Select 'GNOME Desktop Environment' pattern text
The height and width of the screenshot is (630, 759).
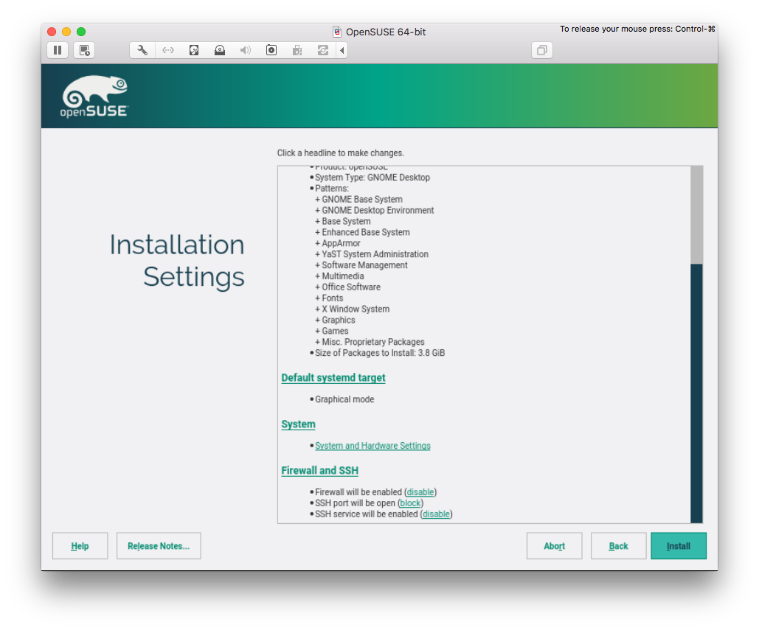pyautogui.click(x=378, y=210)
